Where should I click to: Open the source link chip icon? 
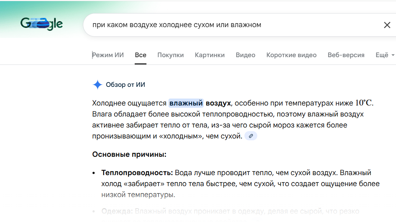click(251, 136)
